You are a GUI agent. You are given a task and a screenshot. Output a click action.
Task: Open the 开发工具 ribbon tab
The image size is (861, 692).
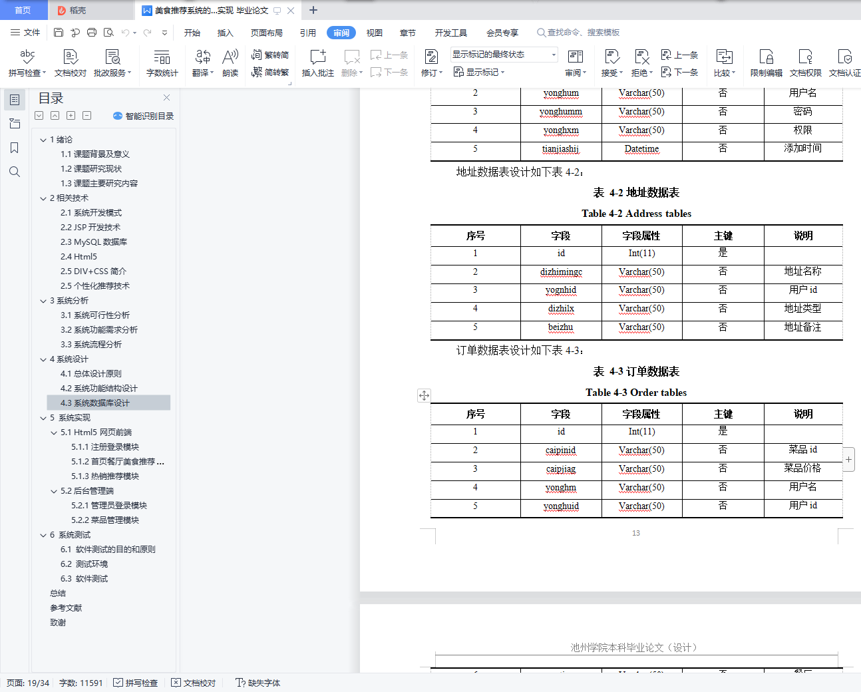(x=451, y=33)
